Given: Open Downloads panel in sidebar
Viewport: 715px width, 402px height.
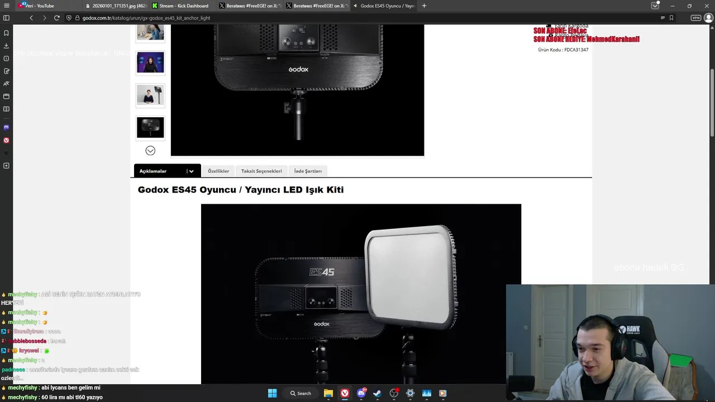Looking at the screenshot, I should pyautogui.click(x=6, y=46).
